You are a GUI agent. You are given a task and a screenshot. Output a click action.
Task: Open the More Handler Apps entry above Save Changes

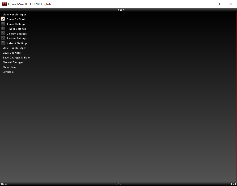(14, 48)
